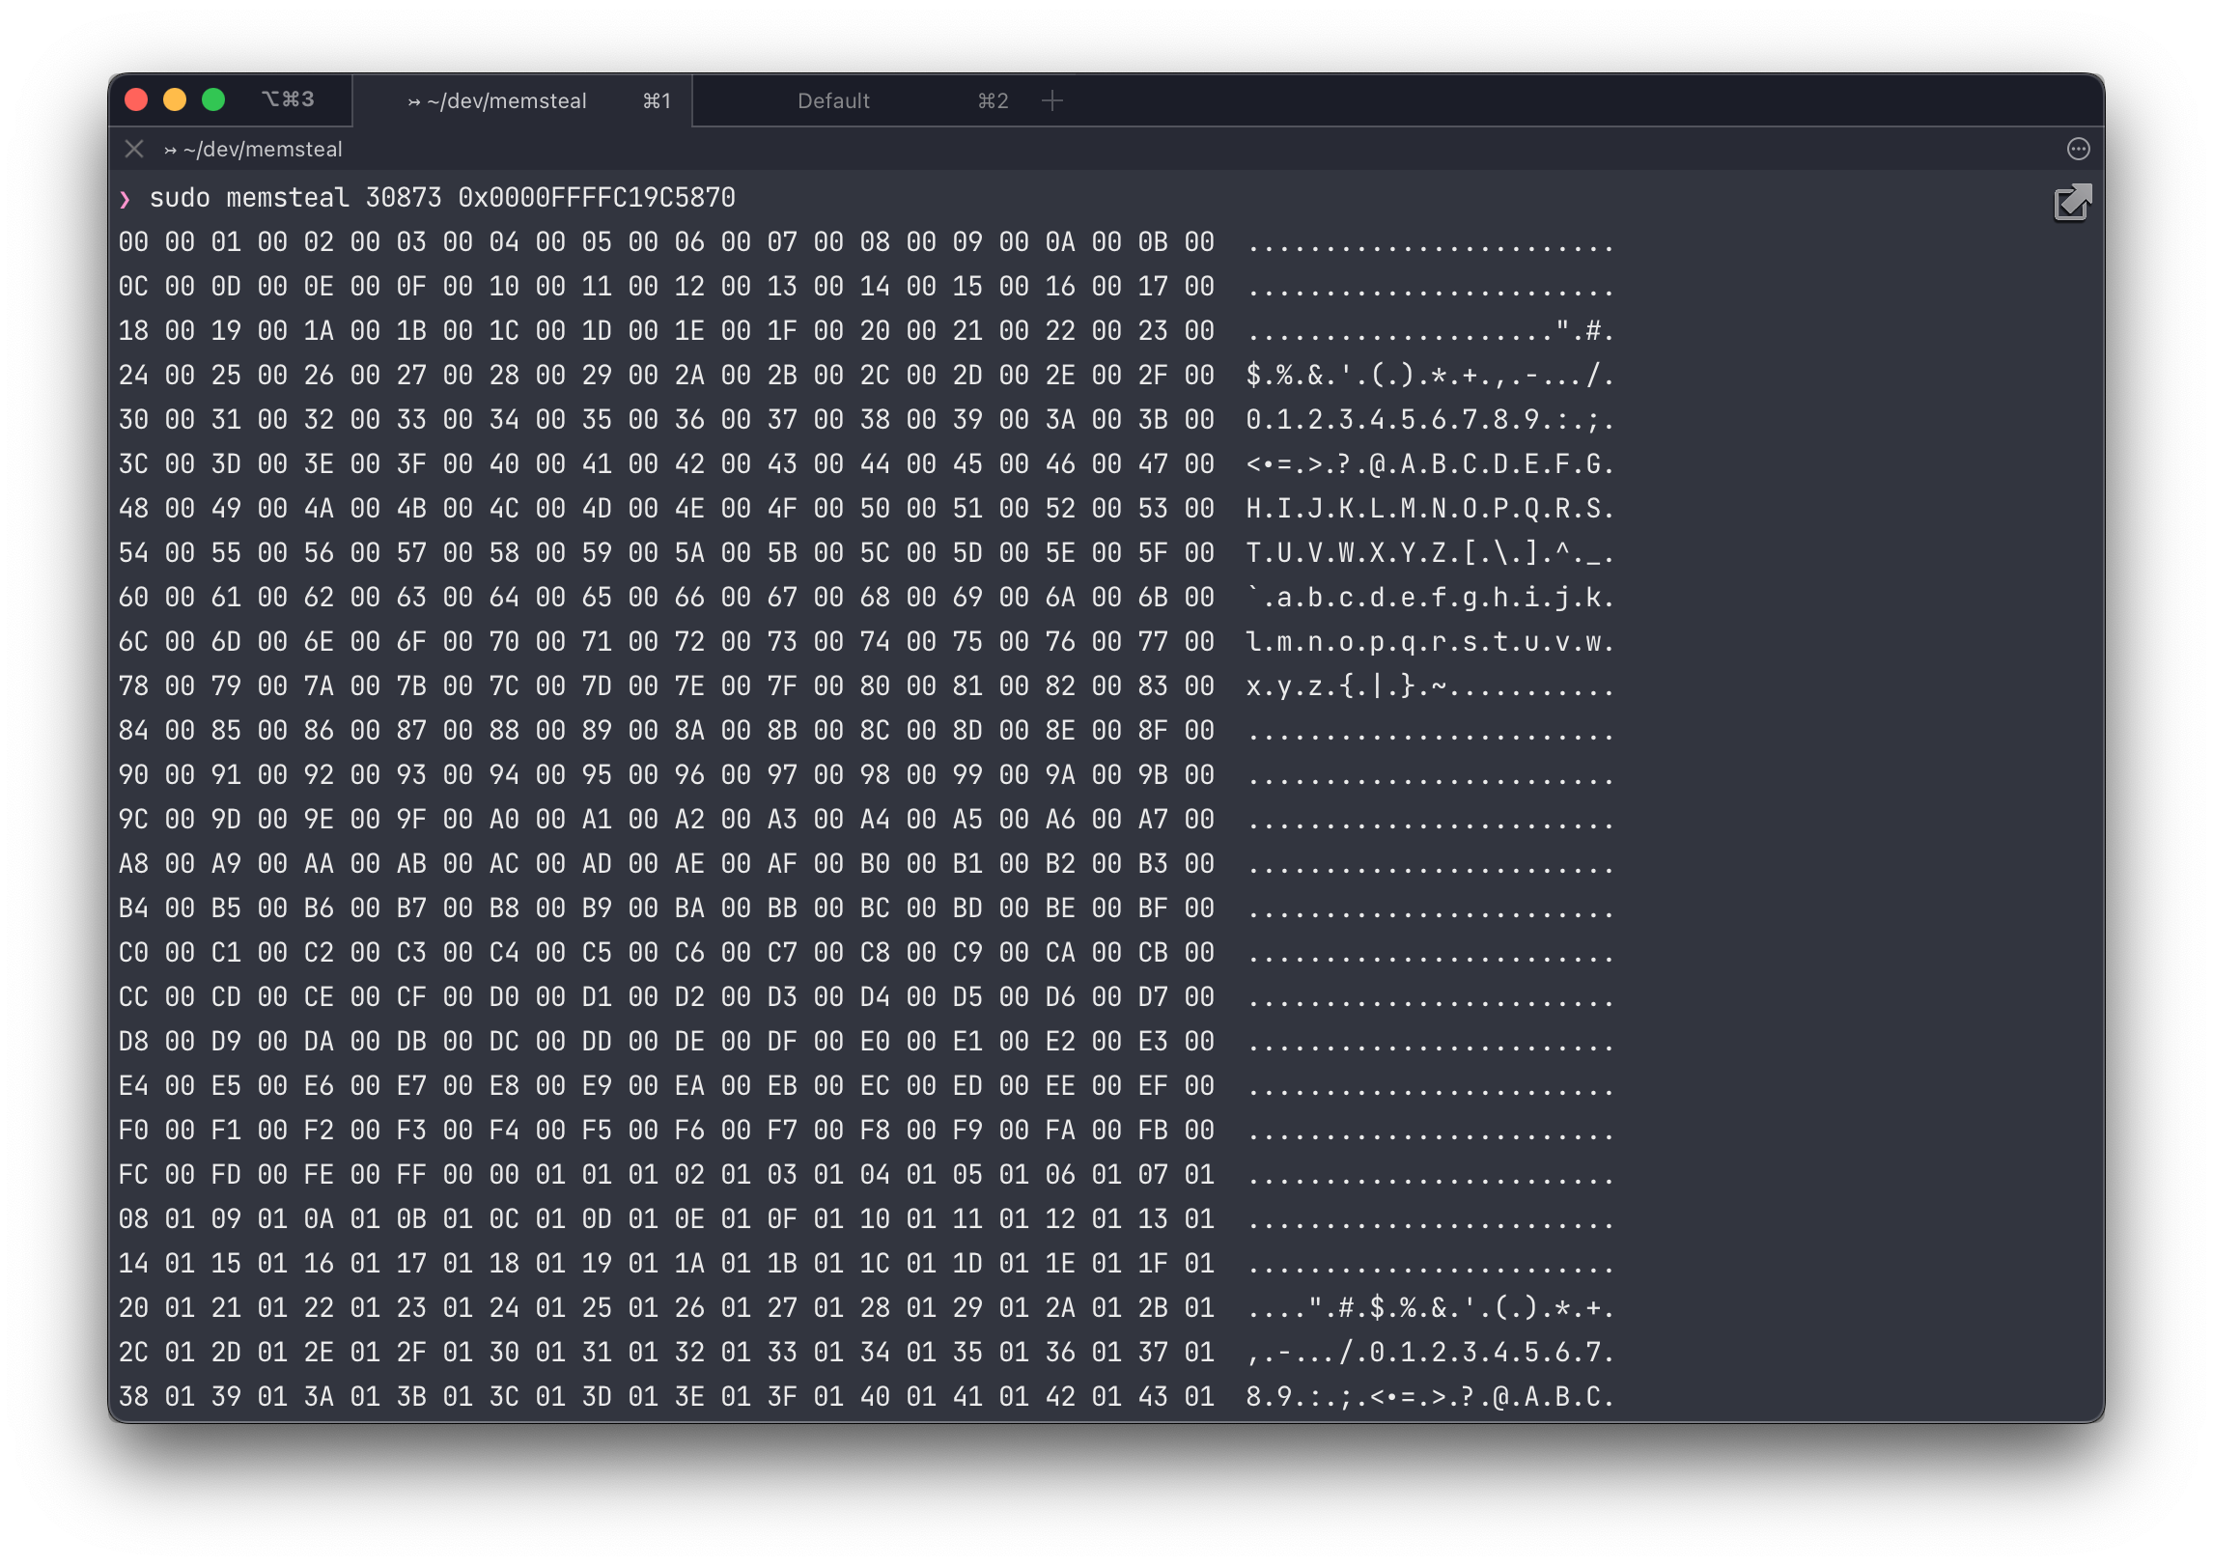
Task: Click the PID 30873 in the command
Action: pos(403,198)
